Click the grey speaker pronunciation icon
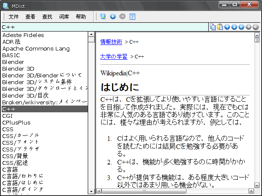This screenshot has width=262, height=196. (256, 27)
